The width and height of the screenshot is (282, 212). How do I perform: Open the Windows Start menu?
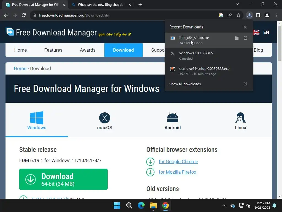[x=117, y=205]
